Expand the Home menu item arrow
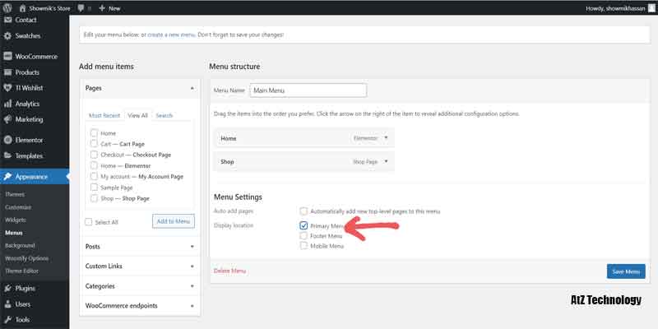Screen dimensions: 658x329 [x=387, y=138]
